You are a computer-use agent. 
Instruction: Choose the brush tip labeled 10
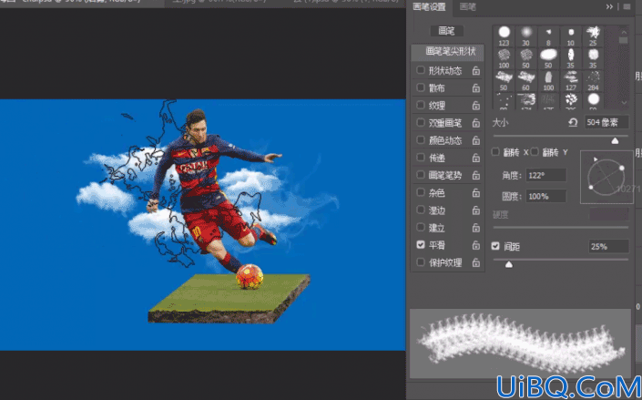pos(571,36)
